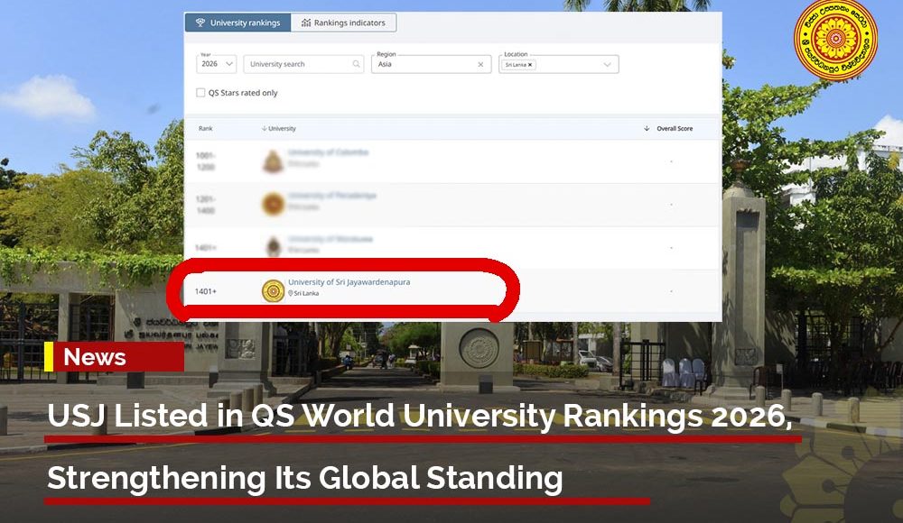Image resolution: width=903 pixels, height=523 pixels.
Task: Click the search magnifier icon
Action: 357,64
